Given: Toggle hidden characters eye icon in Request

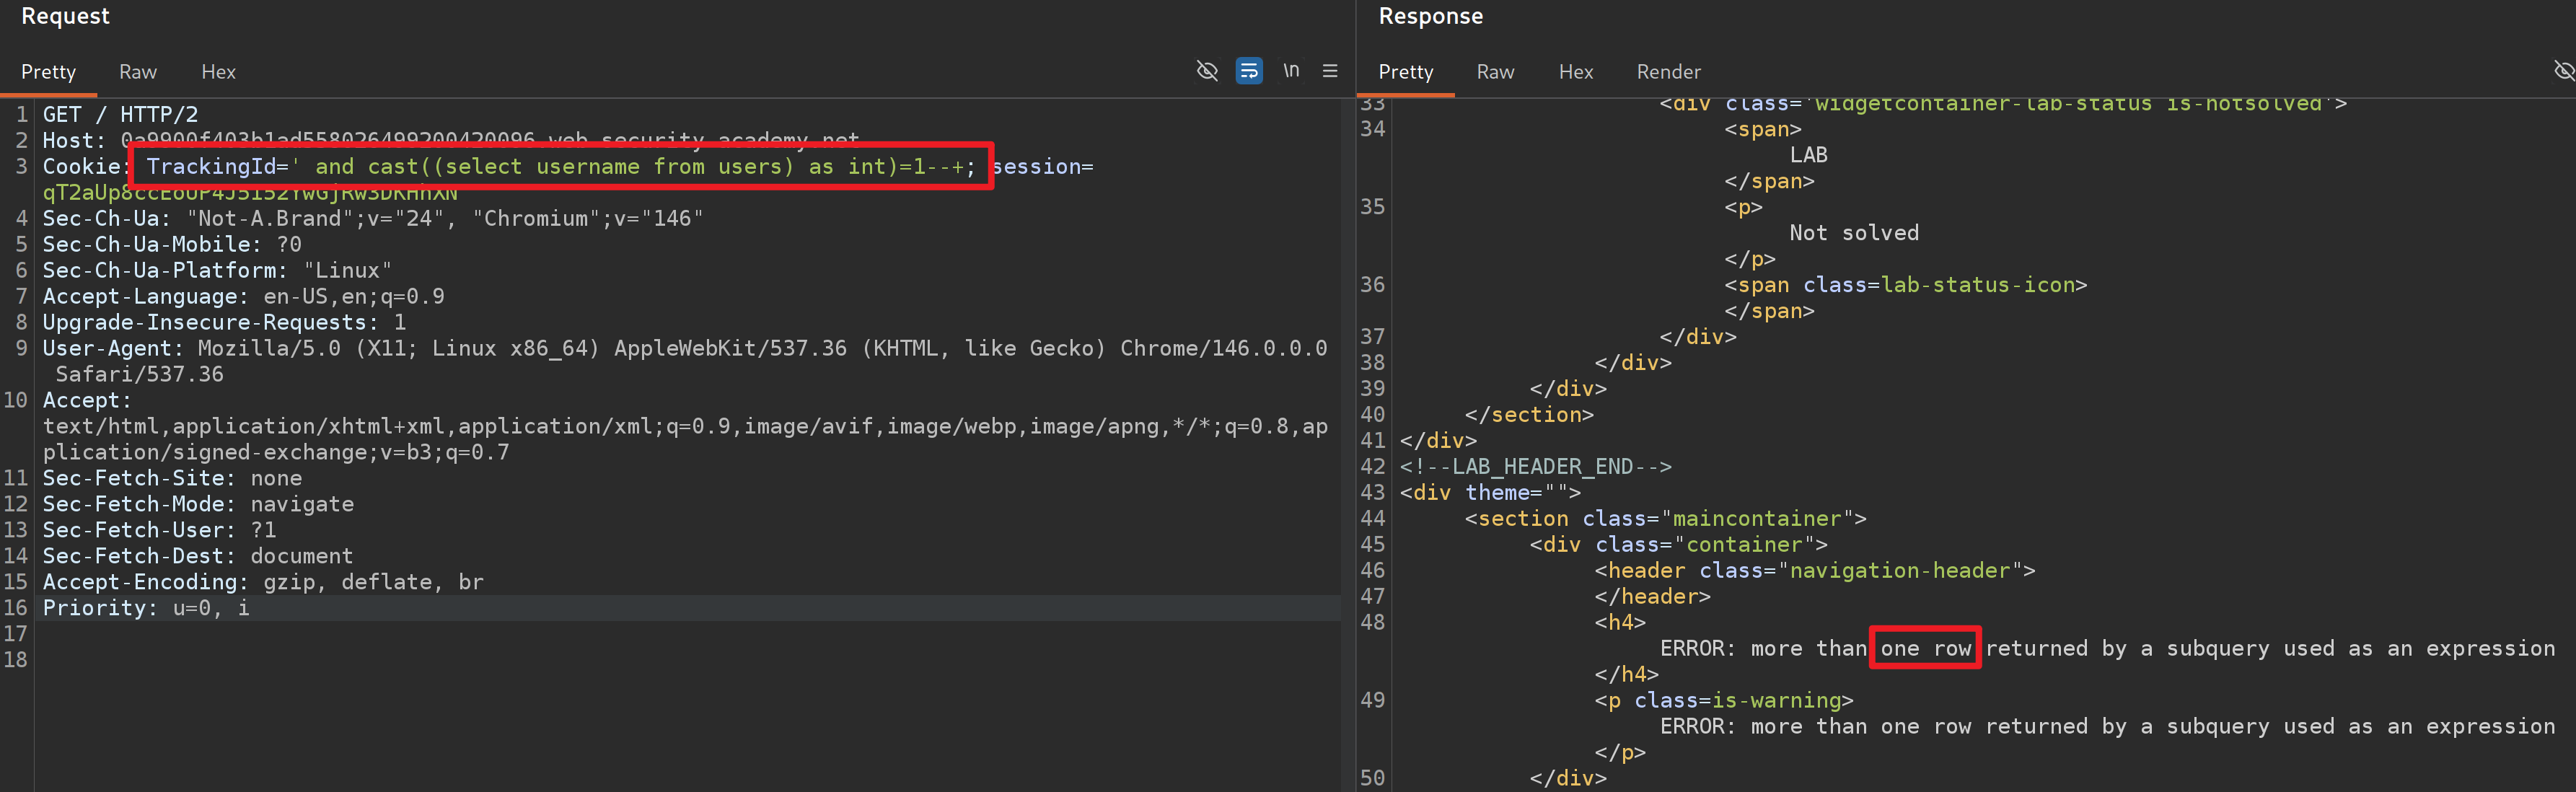Looking at the screenshot, I should point(1207,71).
